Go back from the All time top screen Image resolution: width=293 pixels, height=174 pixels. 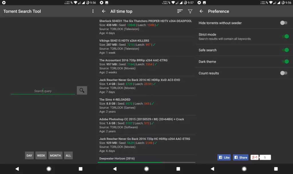pyautogui.click(x=104, y=11)
